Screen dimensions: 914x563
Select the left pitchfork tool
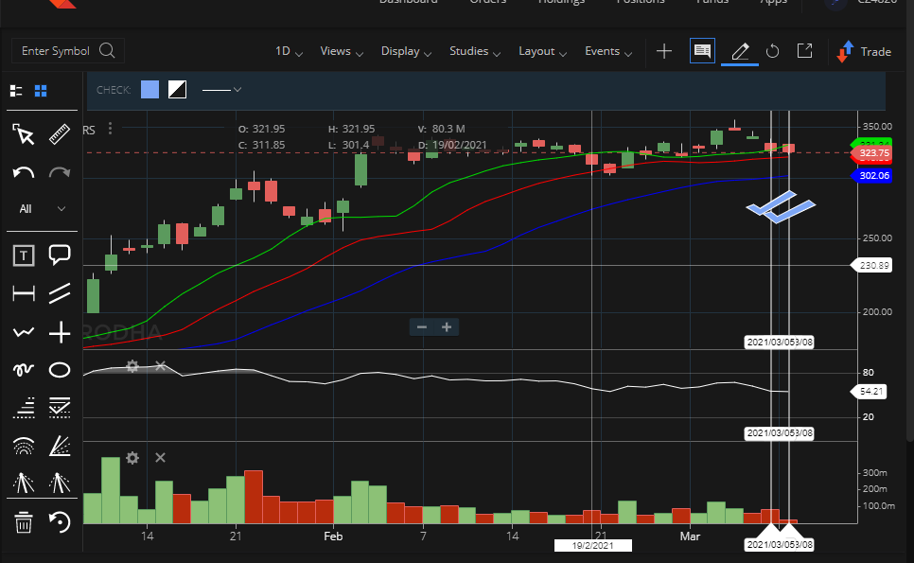24,484
